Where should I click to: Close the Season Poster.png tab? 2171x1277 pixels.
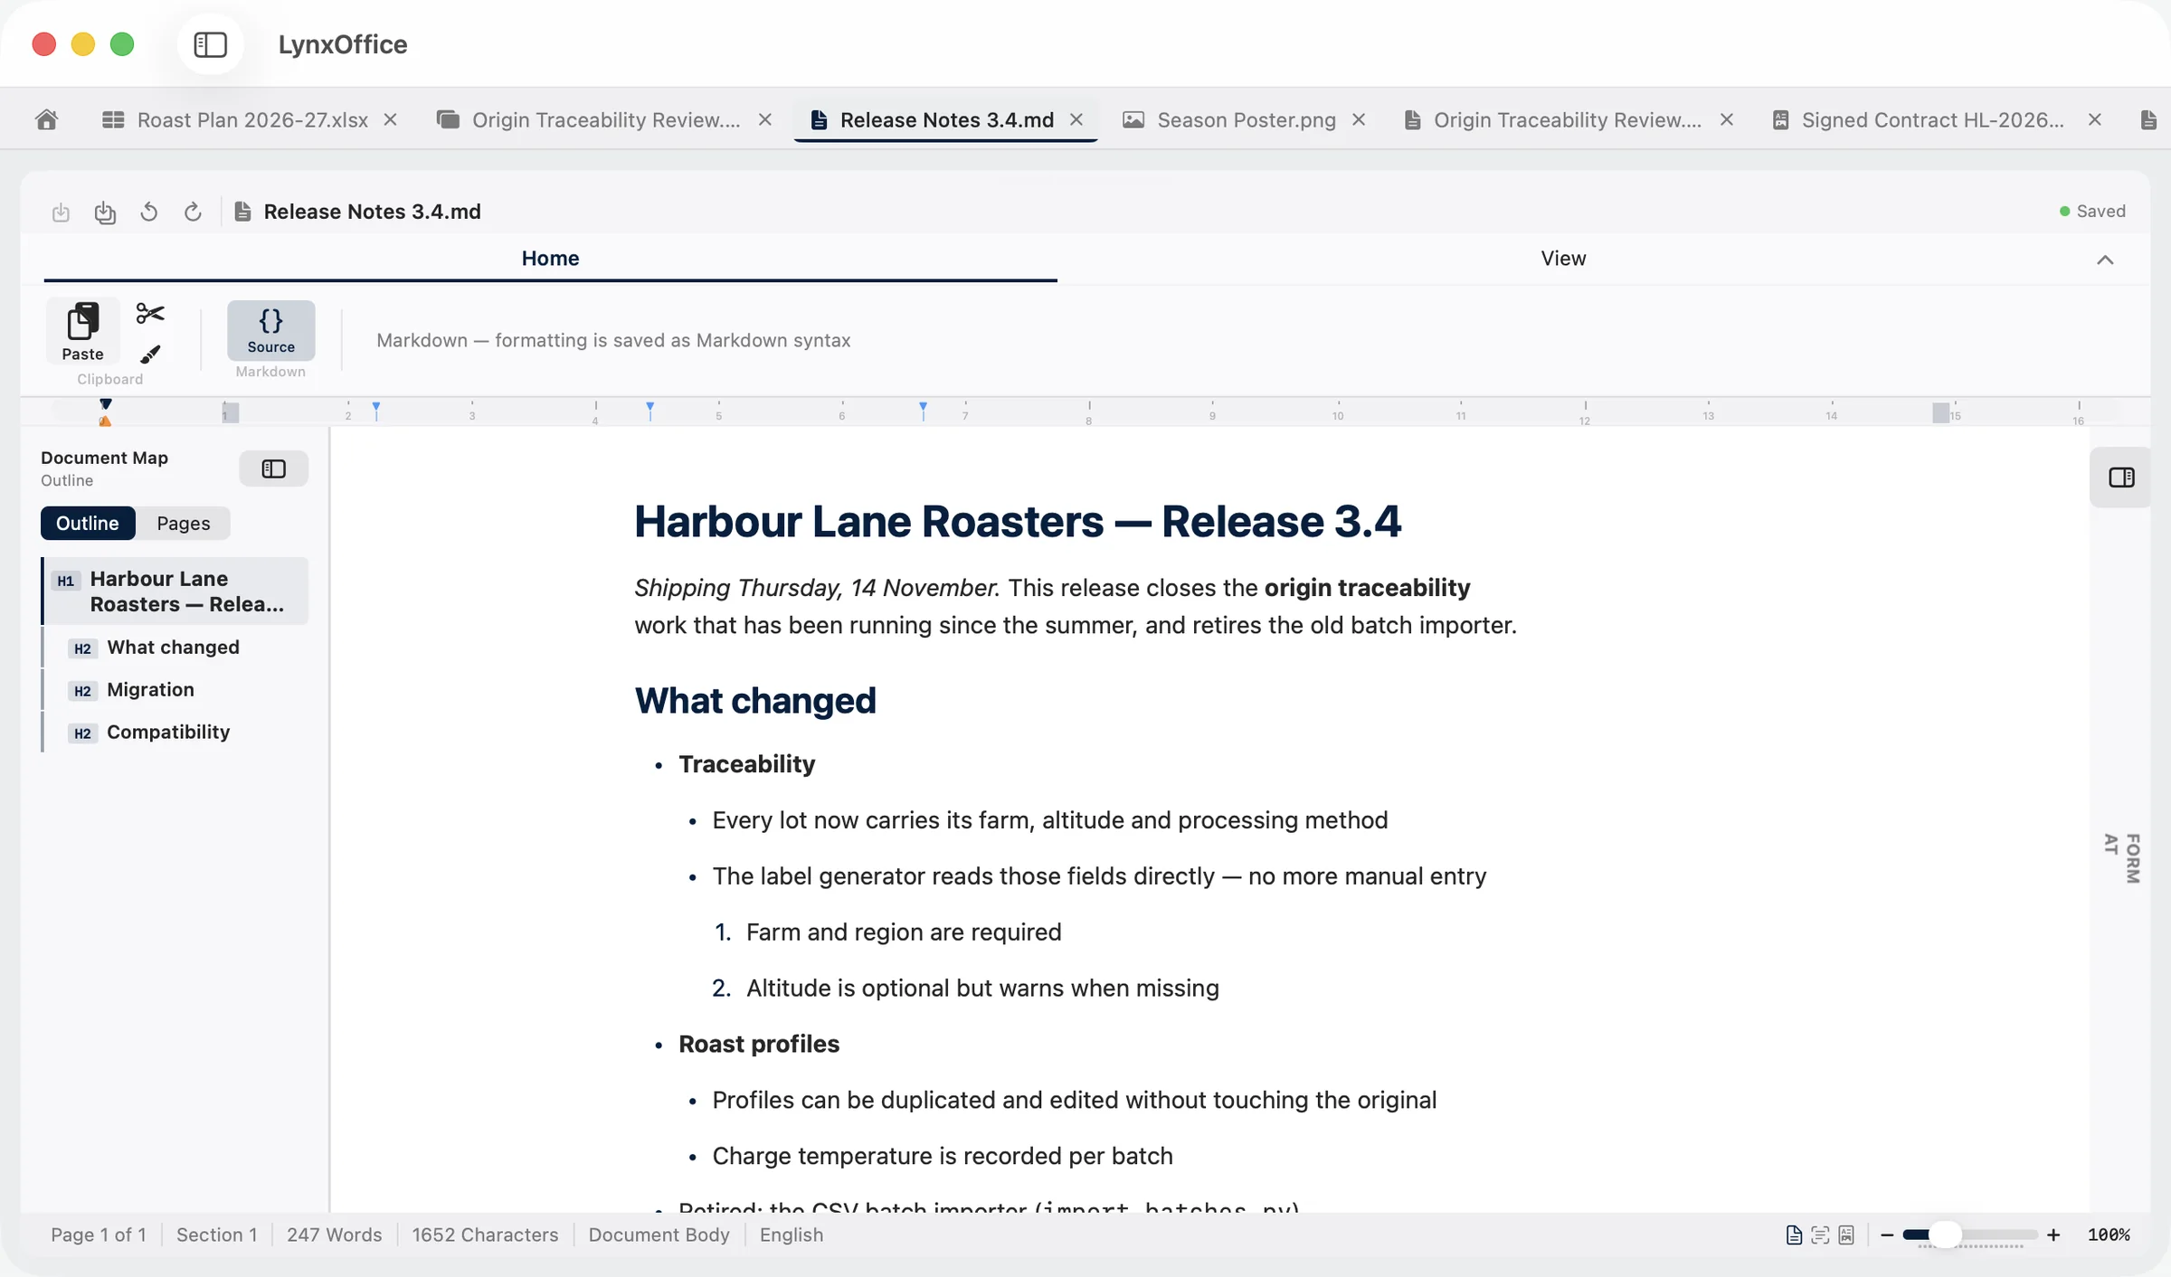pyautogui.click(x=1359, y=119)
